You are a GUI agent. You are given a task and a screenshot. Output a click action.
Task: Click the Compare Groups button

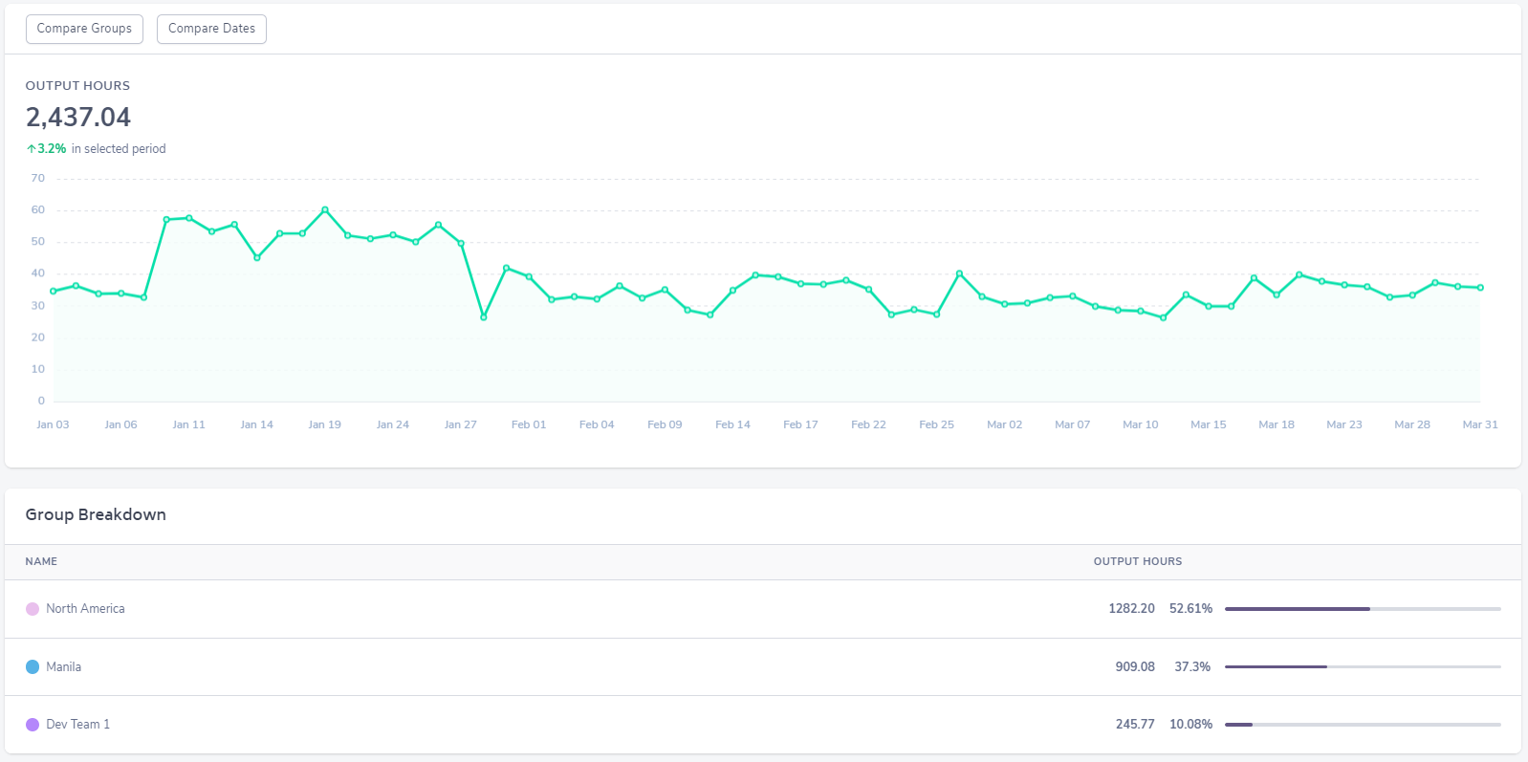84,29
